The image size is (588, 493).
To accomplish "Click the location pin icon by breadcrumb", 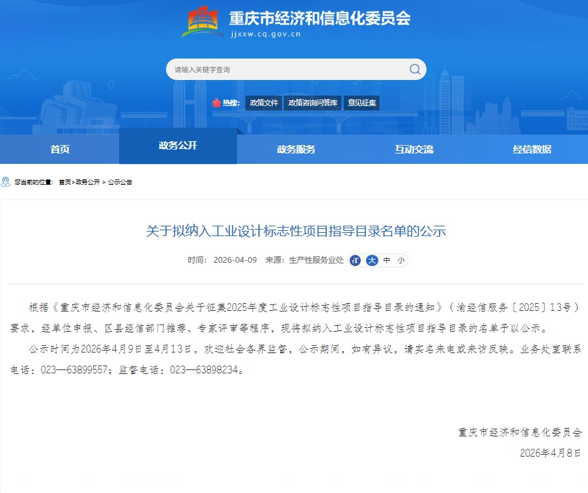I will [6, 182].
